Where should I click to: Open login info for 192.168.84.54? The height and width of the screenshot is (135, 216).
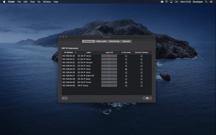[x=109, y=69]
